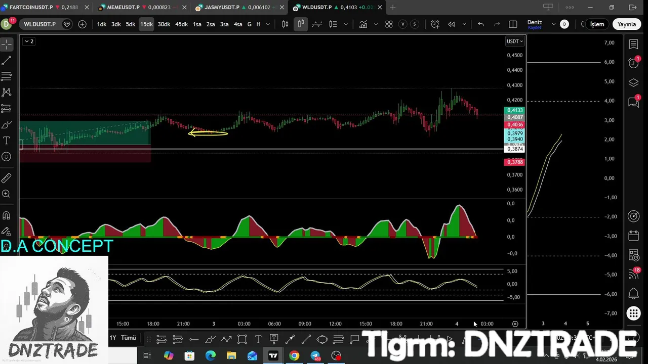Select the trend line drawing tool

(x=7, y=61)
